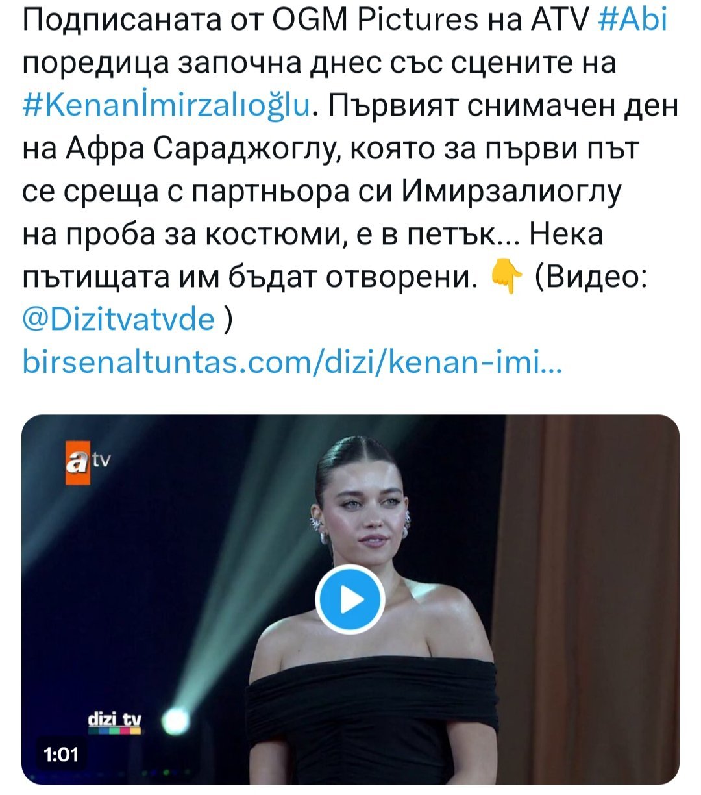Tap the word Имирзалиоглу in post text
Image resolution: width=701 pixels, height=795 pixels.
click(x=512, y=191)
